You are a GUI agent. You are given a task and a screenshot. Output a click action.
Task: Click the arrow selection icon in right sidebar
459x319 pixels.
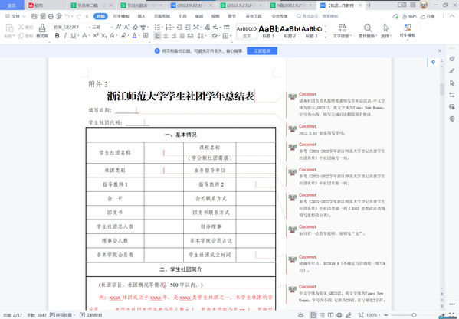(x=452, y=83)
